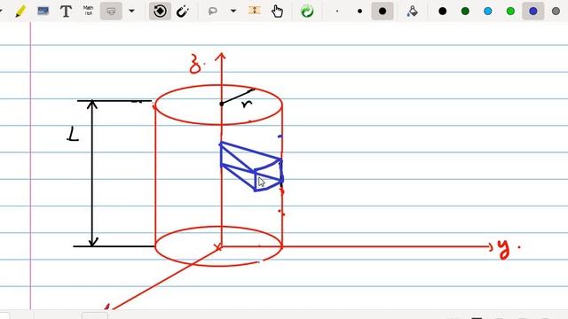
Task: Click the vertical space tool
Action: [255, 11]
